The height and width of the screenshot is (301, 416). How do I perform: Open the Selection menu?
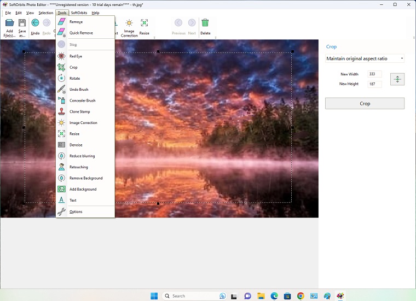tap(46, 13)
